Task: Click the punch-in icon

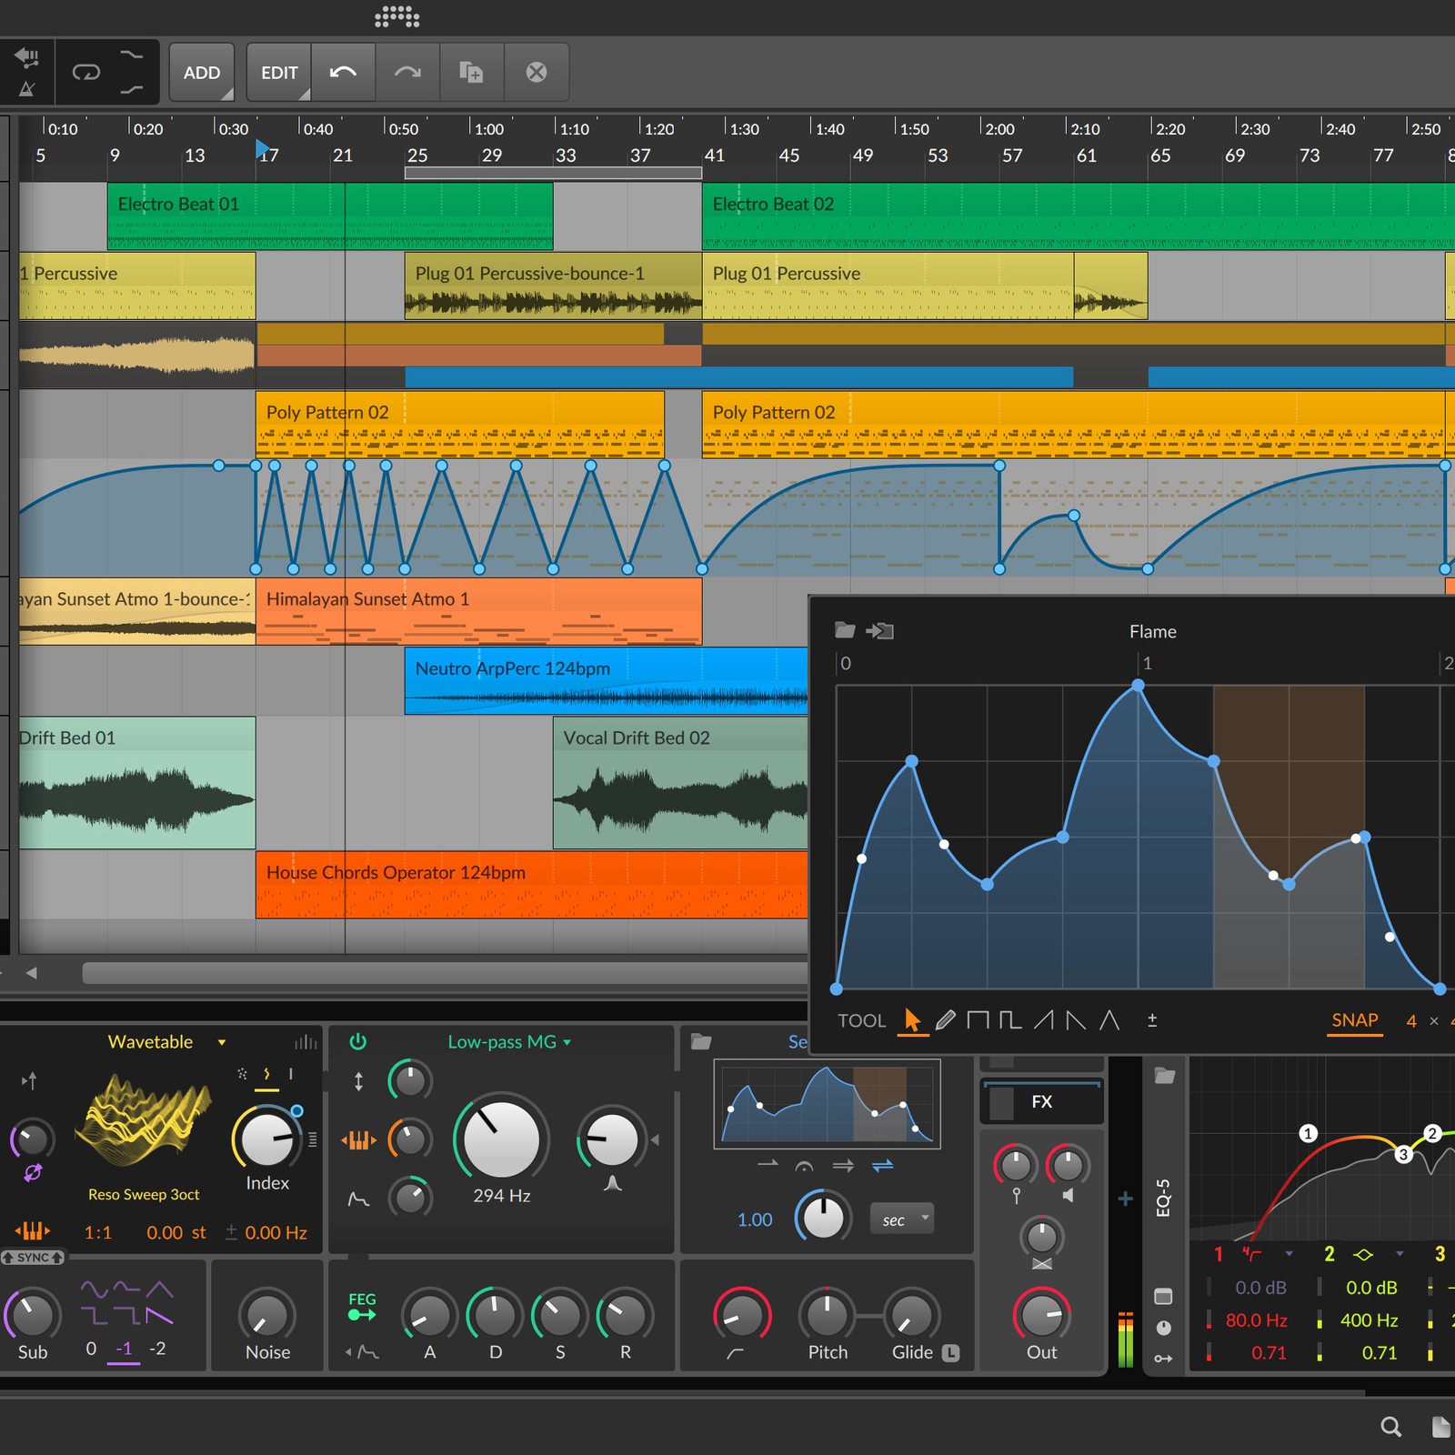Action: 132,55
